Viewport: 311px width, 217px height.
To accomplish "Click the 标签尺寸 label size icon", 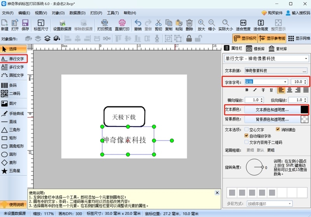I will tap(41, 25).
